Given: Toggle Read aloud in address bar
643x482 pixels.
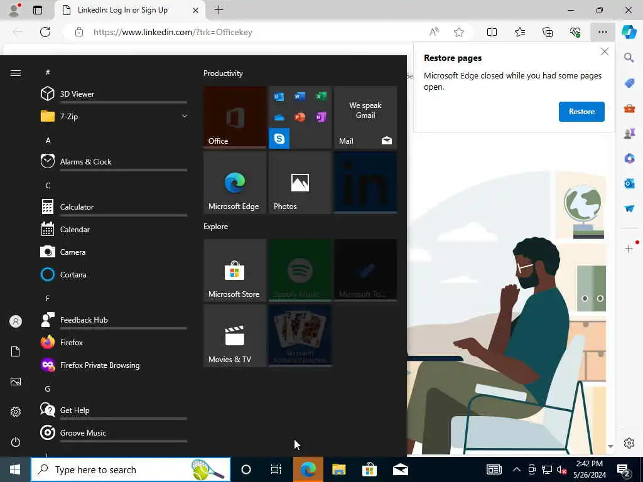Looking at the screenshot, I should click(x=434, y=32).
